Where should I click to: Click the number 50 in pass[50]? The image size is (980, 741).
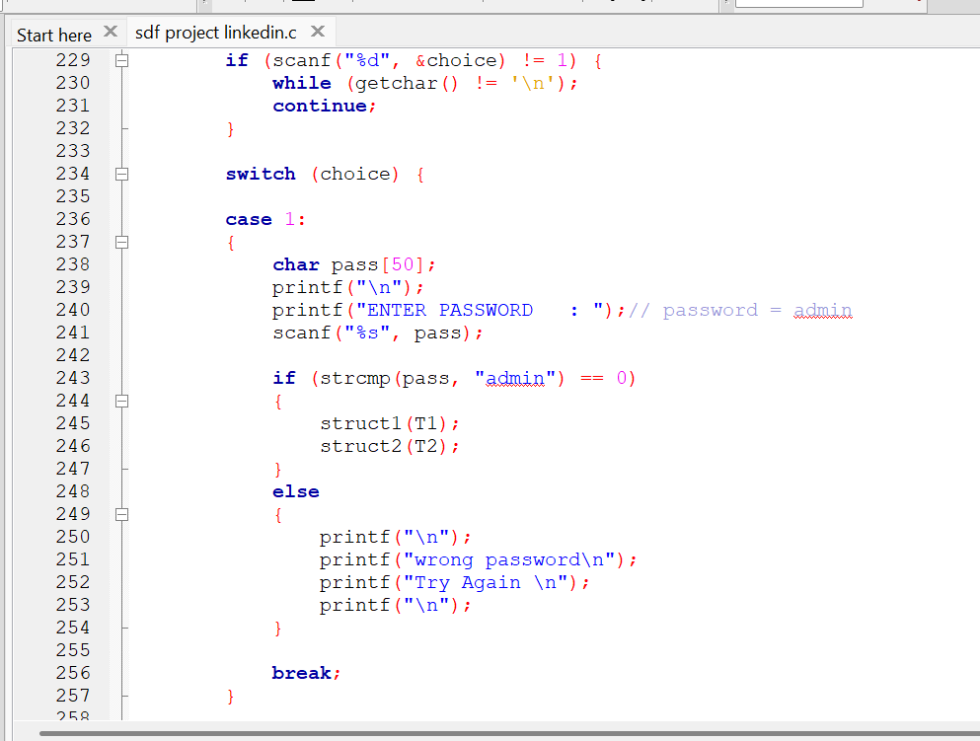coord(403,264)
